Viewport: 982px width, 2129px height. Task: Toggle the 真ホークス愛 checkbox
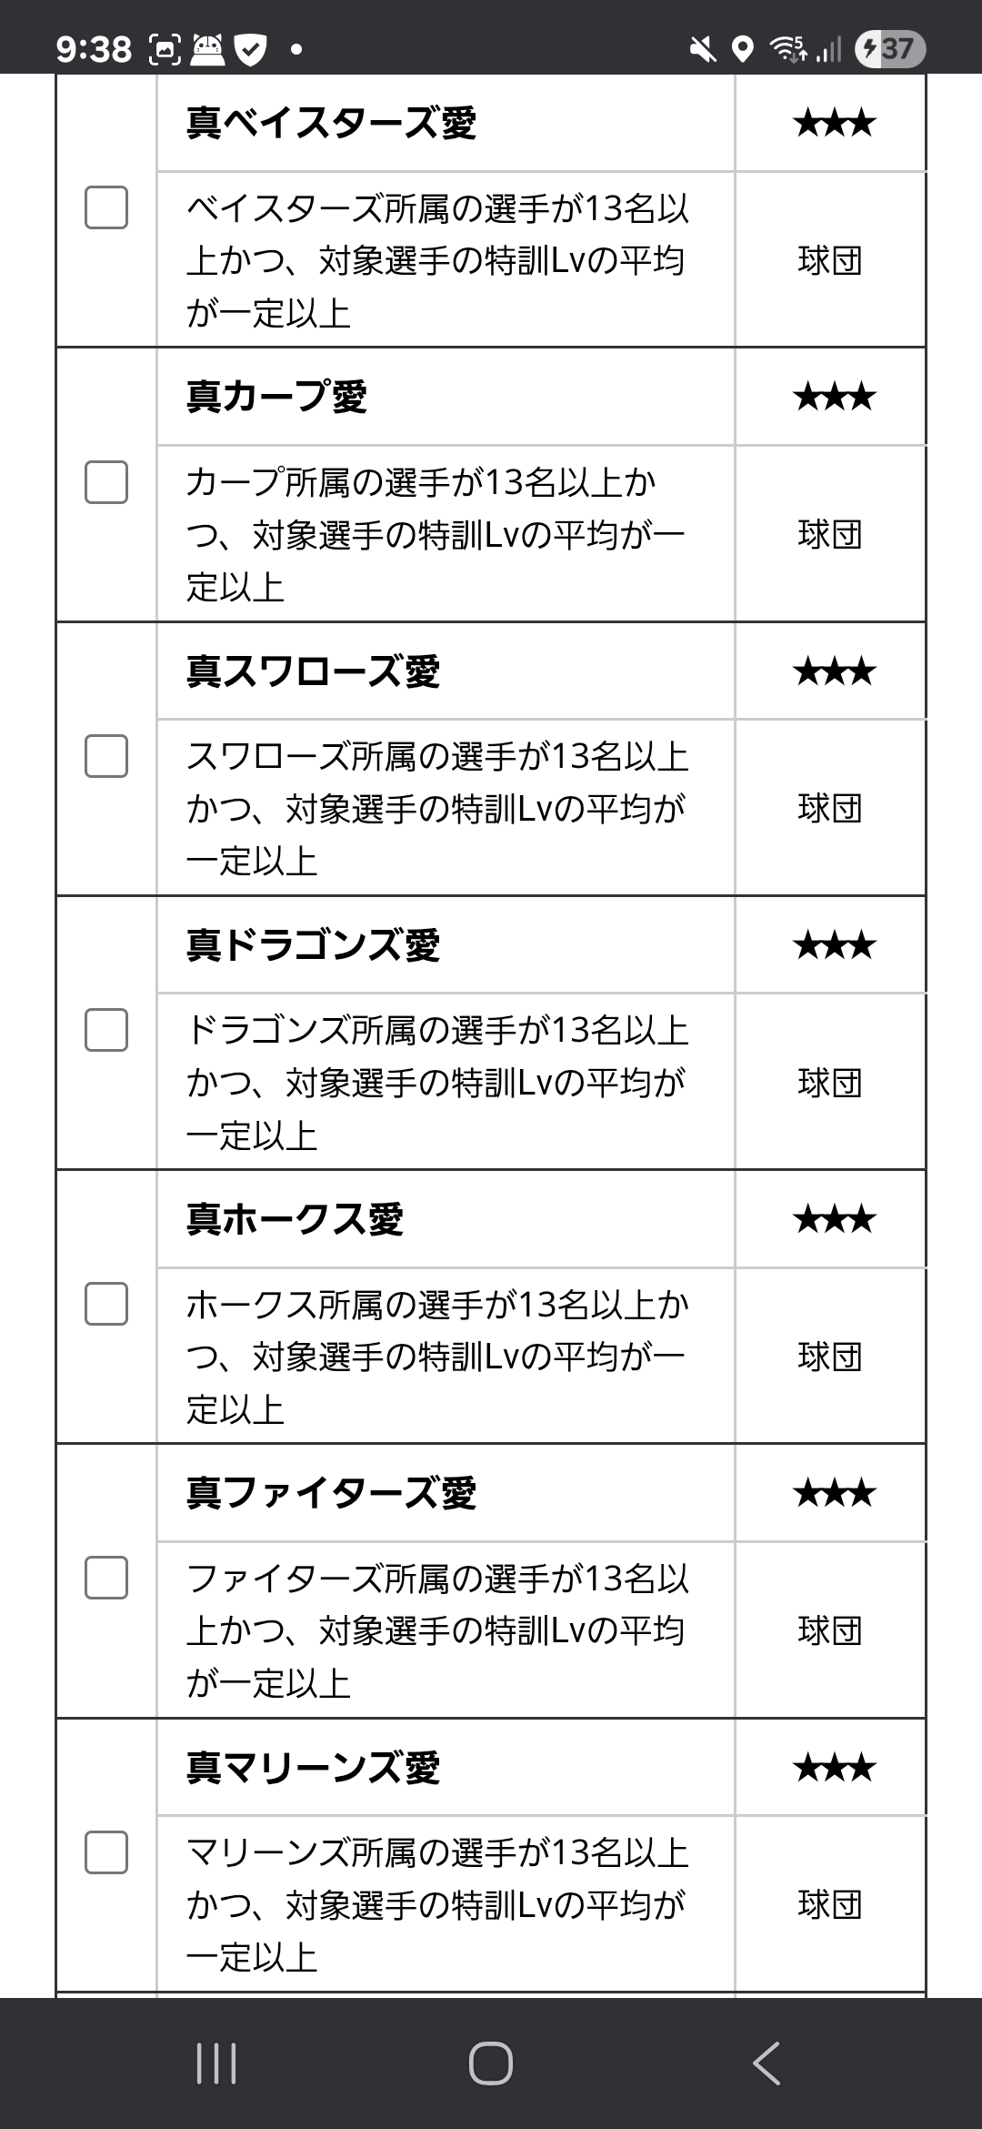106,1303
